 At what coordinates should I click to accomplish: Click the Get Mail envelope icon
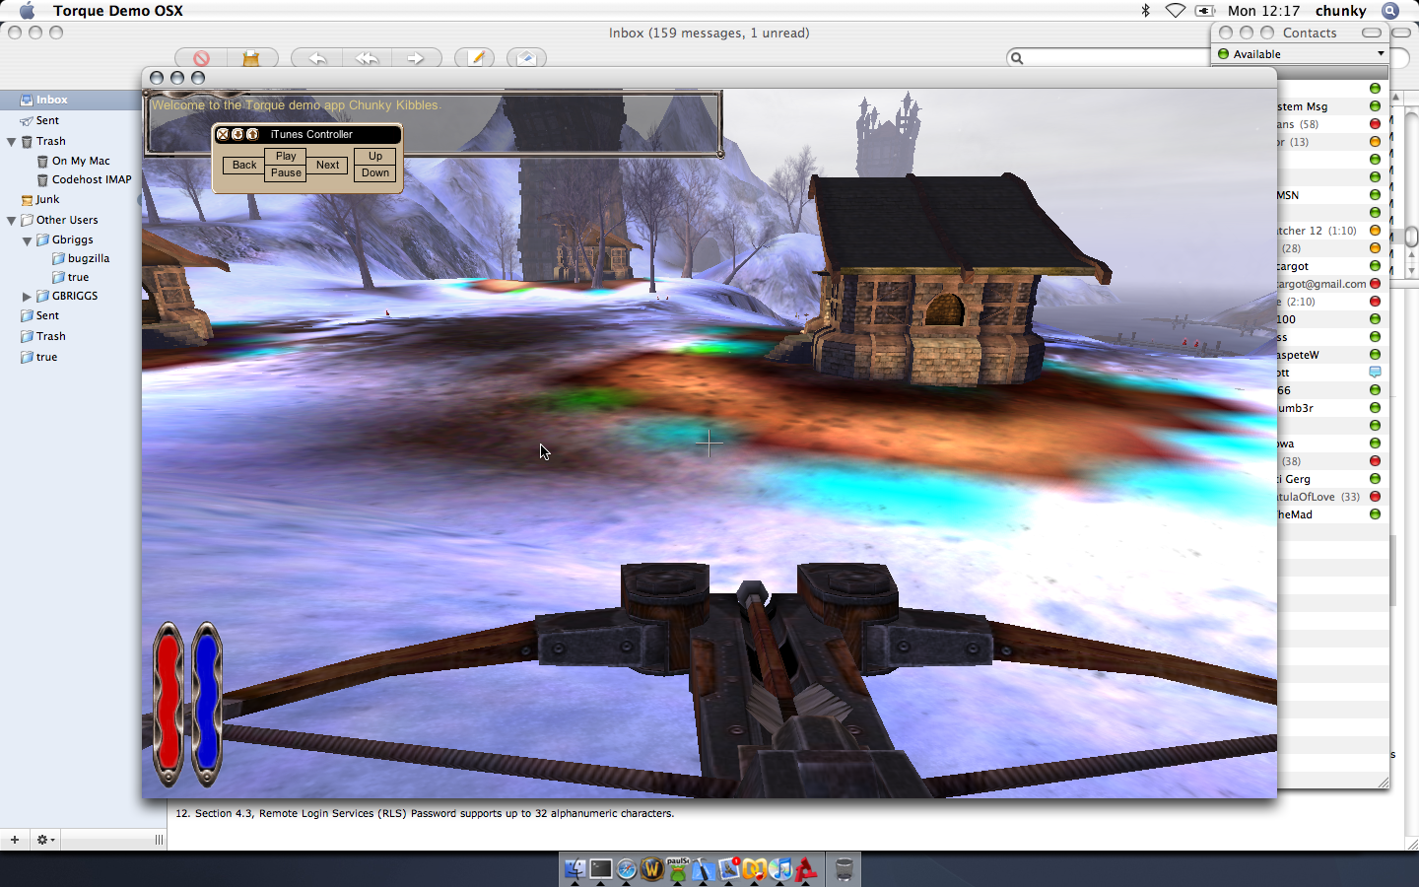526,58
